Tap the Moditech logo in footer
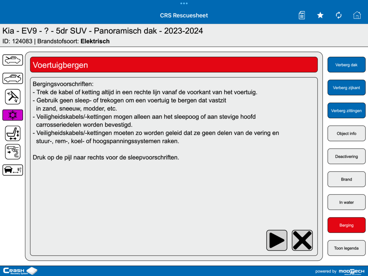Image resolution: width=368 pixels, height=276 pixels. click(x=351, y=271)
